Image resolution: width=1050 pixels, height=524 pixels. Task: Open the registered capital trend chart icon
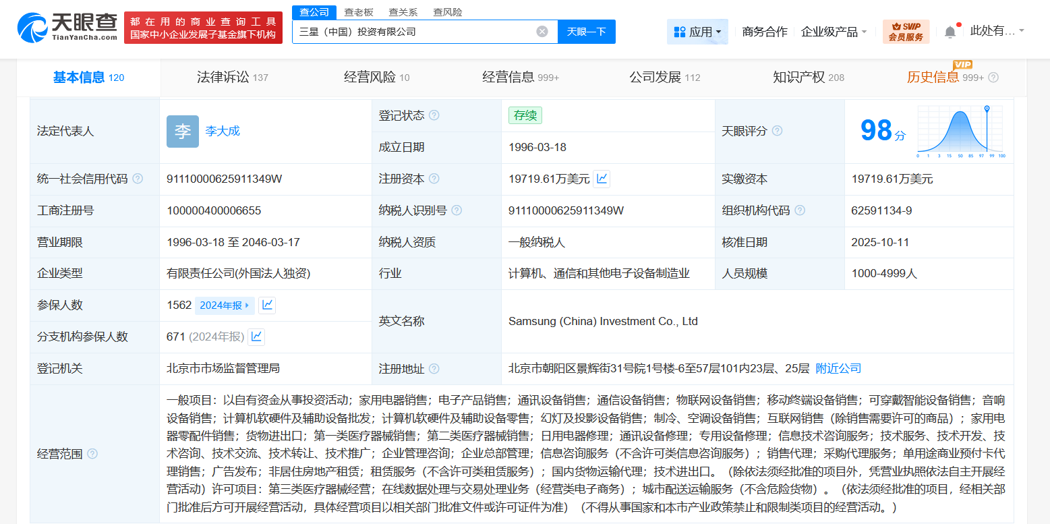pyautogui.click(x=602, y=179)
